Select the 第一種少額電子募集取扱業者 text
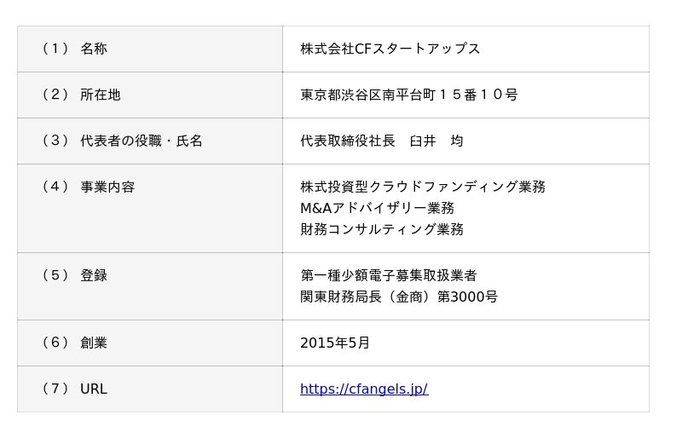This screenshot has width=682, height=438. [388, 275]
